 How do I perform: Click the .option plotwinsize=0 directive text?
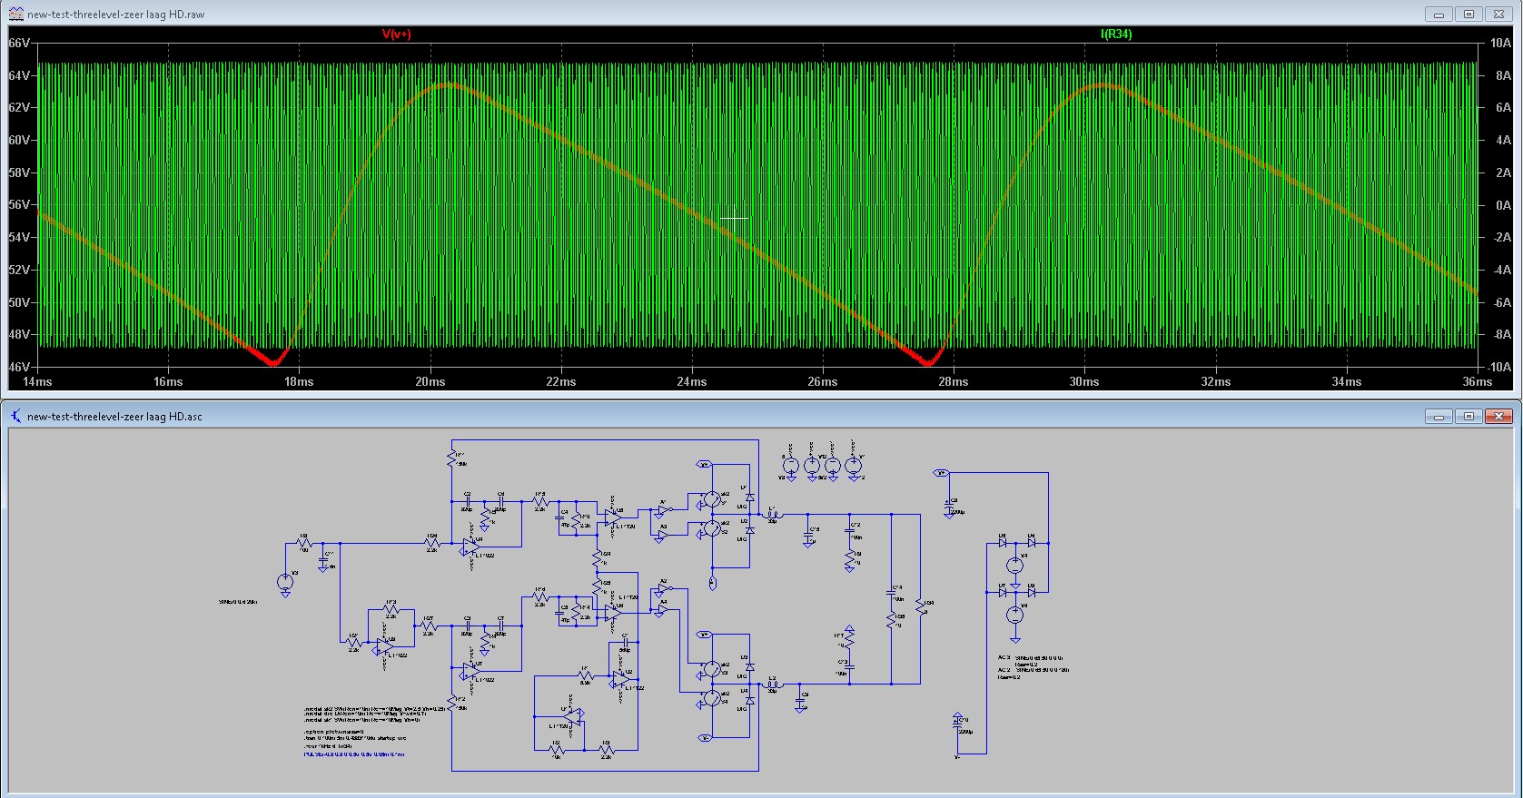point(333,732)
